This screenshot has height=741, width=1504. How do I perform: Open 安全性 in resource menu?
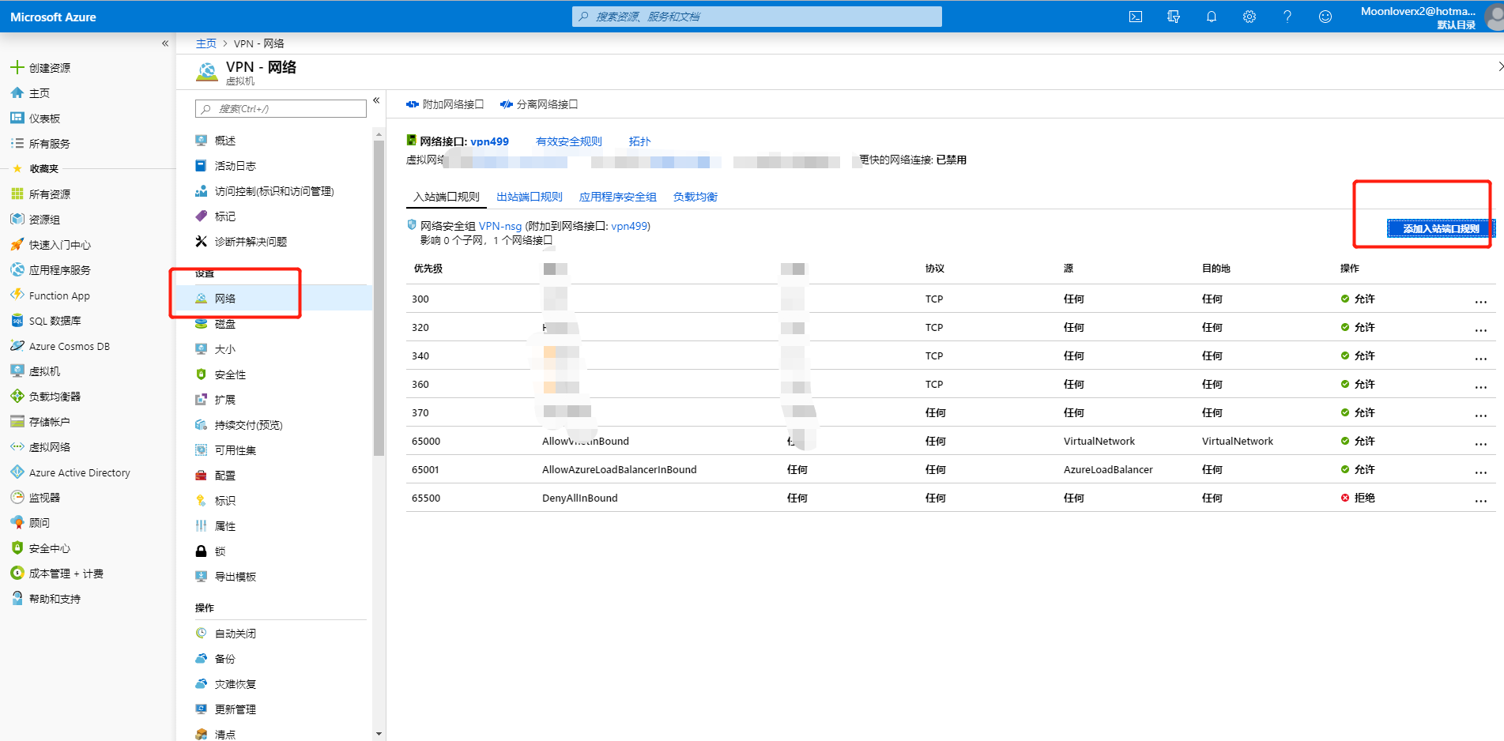[230, 374]
